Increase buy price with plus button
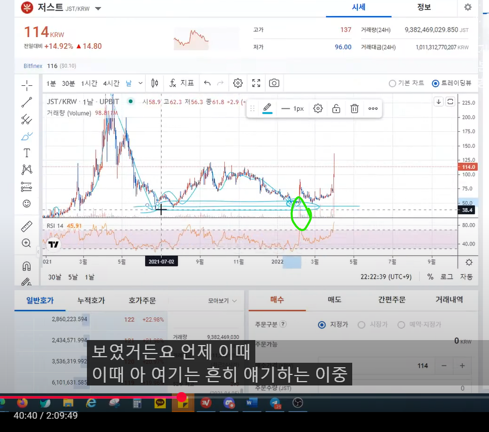Screen dimensions: 489x432 [x=462, y=366]
